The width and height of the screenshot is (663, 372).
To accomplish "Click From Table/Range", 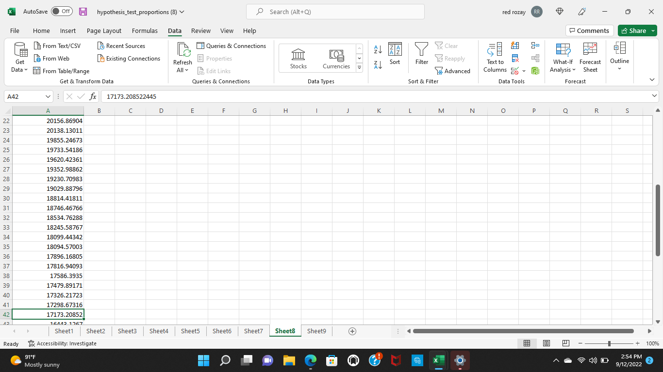I will coord(61,71).
